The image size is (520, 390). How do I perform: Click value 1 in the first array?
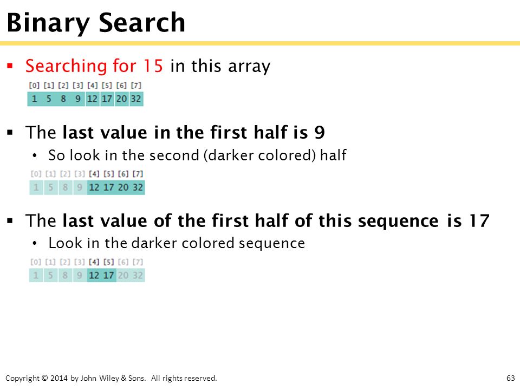click(34, 99)
